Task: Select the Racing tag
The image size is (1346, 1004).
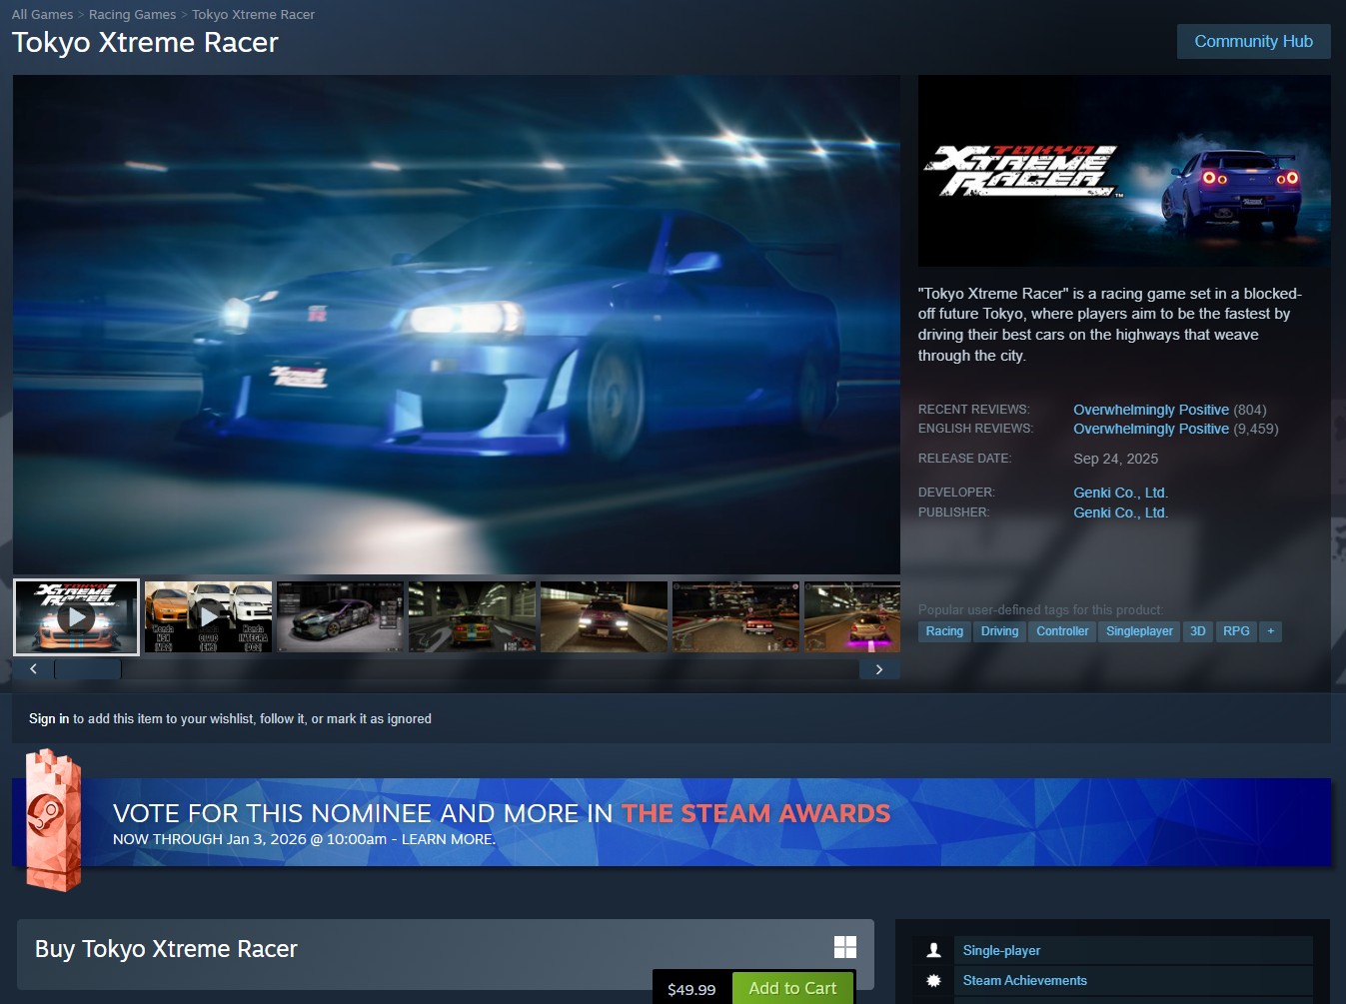Action: [944, 631]
